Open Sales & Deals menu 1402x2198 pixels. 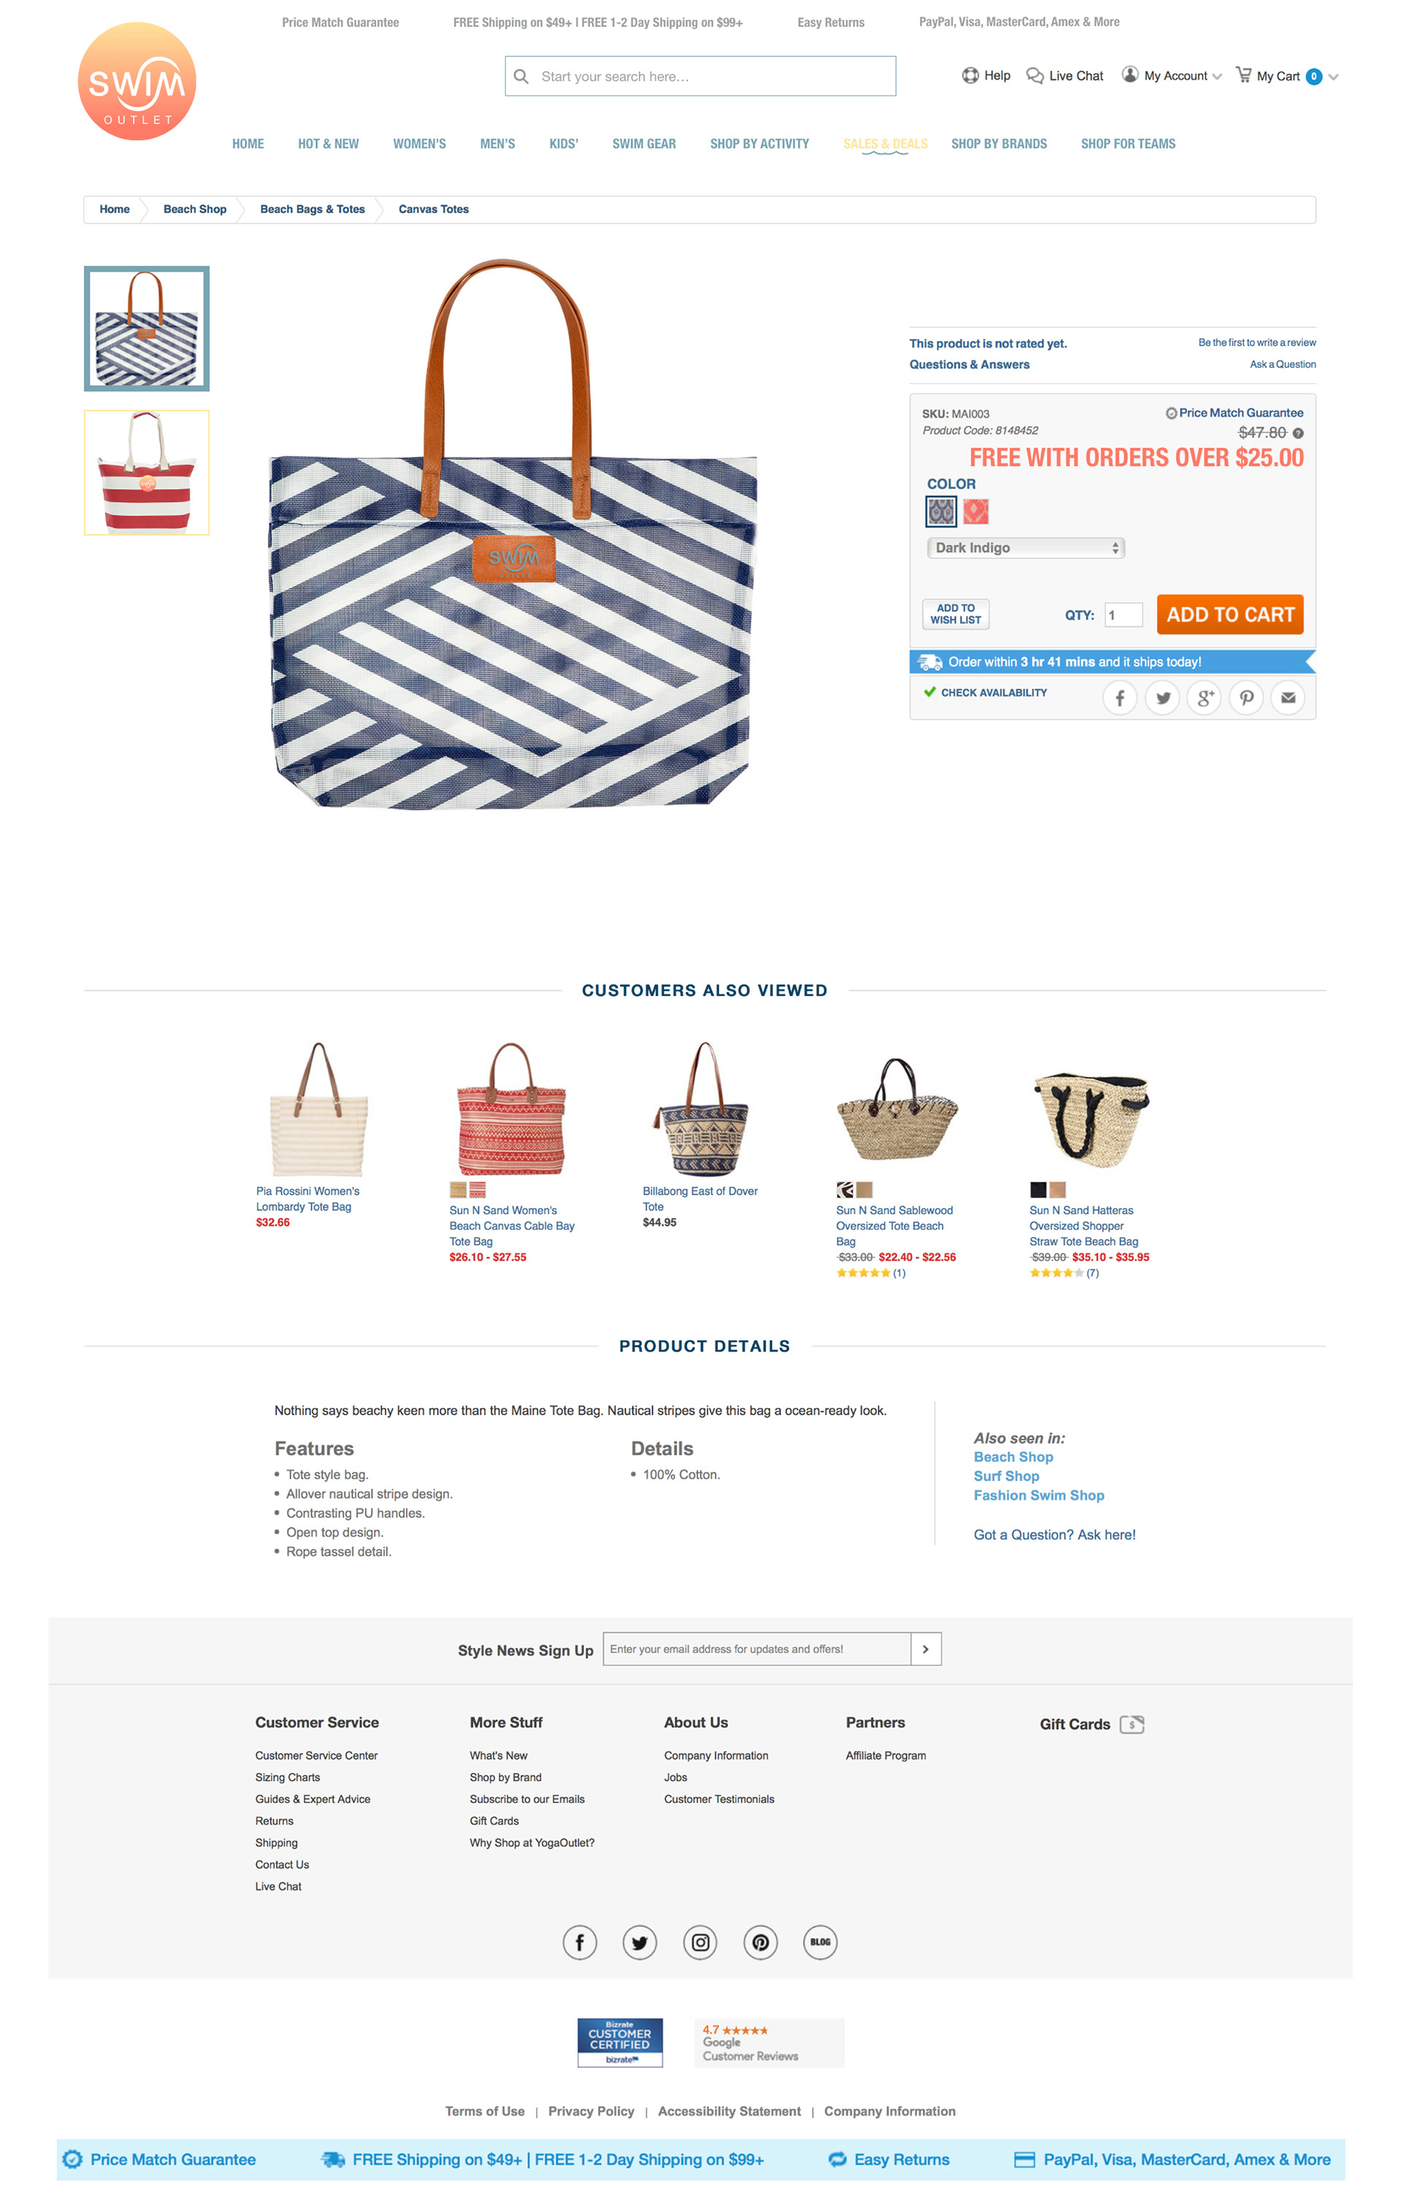(885, 145)
